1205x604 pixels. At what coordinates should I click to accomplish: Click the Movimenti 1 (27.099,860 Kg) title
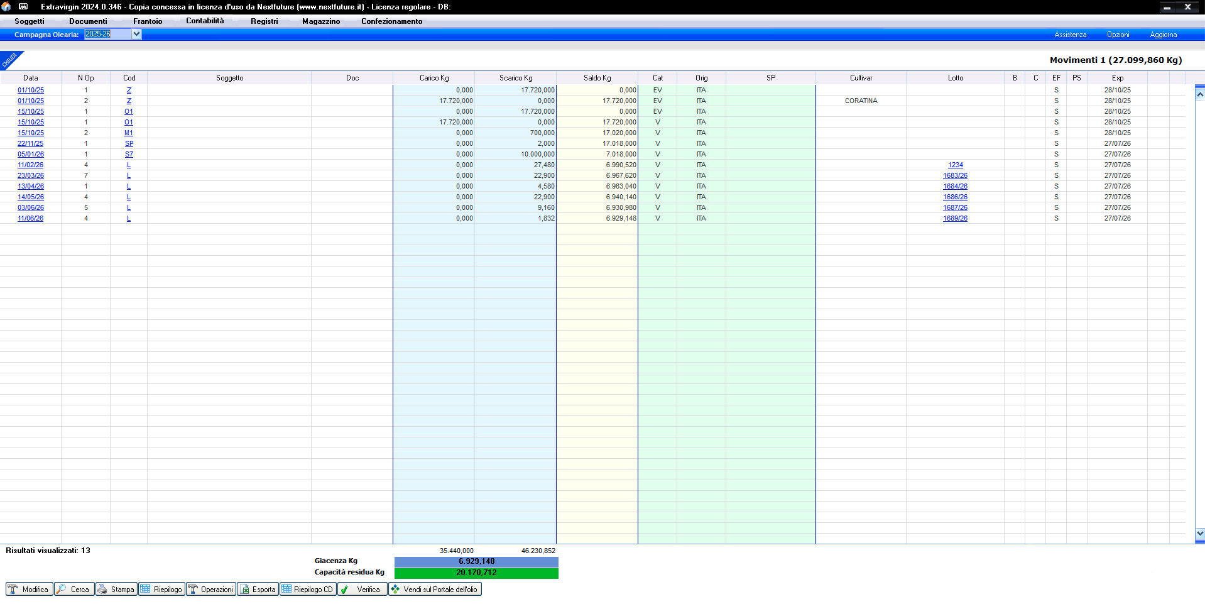point(1116,60)
